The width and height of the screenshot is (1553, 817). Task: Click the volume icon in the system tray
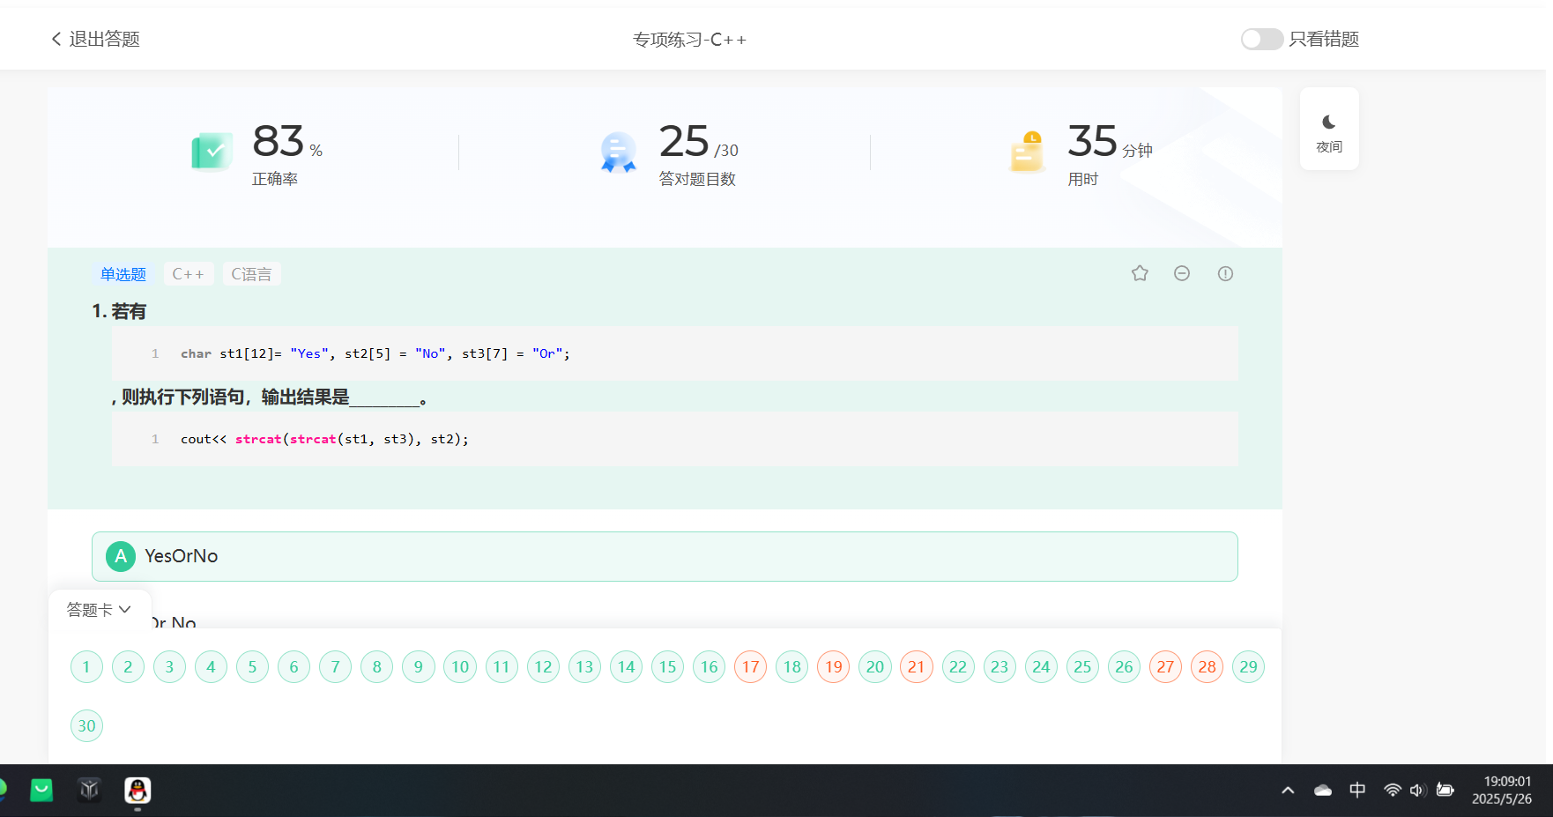click(x=1417, y=791)
